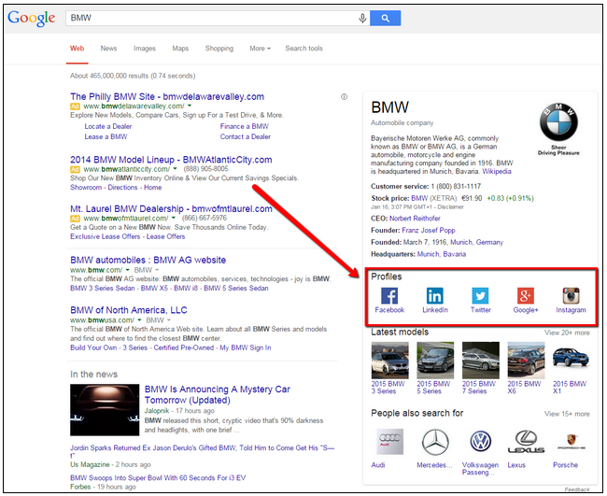Open BMW's Facebook profile icon
Screen dimensions: 607x496
(389, 296)
